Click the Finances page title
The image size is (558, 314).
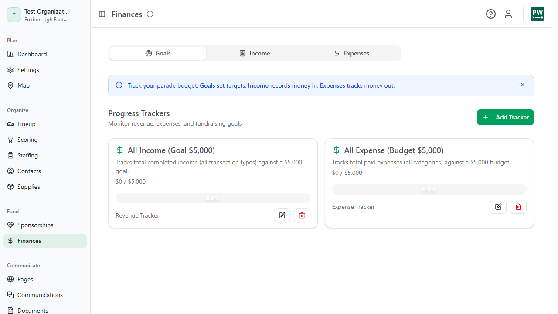click(x=127, y=14)
